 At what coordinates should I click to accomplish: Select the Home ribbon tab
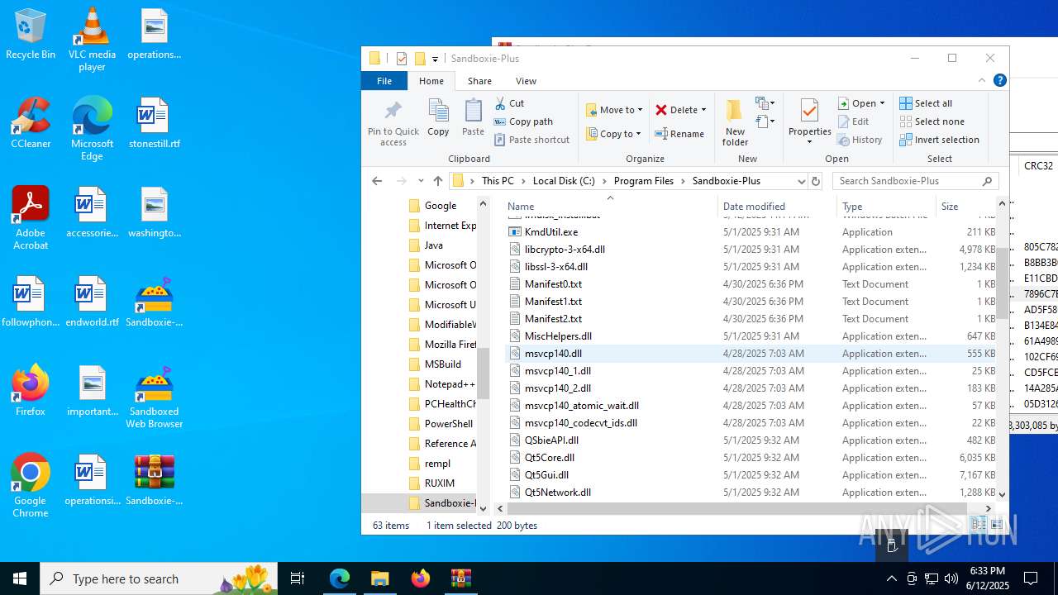tap(431, 81)
